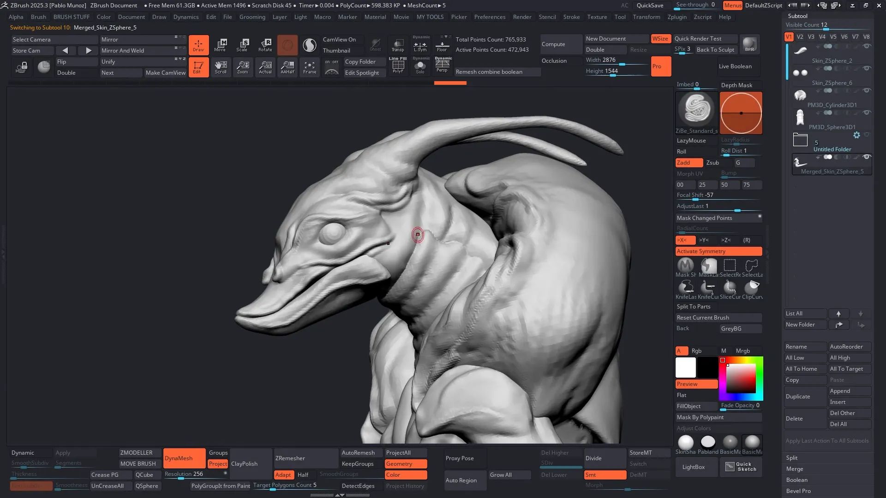Toggle the Floor grid icon
Screen dimensions: 886x498
coord(442,45)
